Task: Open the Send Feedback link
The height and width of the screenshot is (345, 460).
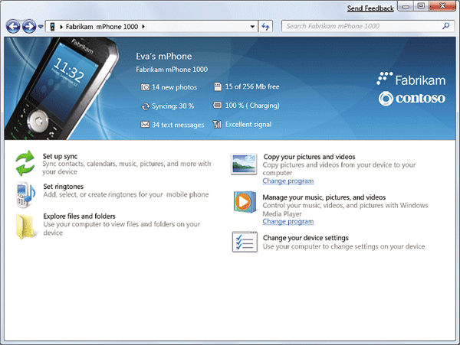Action: coord(370,8)
